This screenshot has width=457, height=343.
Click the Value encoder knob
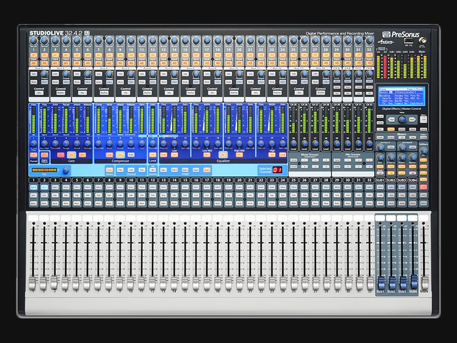(x=402, y=119)
